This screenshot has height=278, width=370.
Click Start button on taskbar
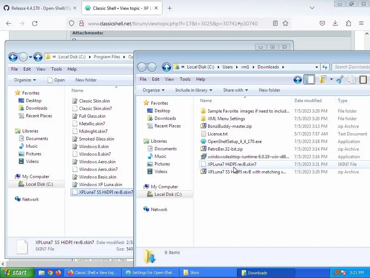[17, 273]
